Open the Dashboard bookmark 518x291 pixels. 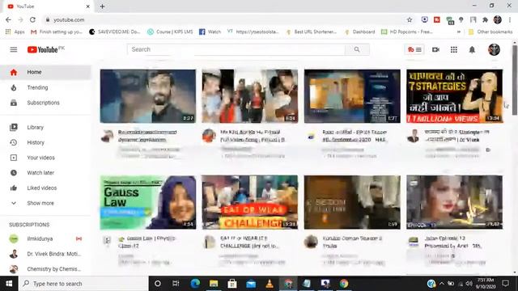click(359, 32)
